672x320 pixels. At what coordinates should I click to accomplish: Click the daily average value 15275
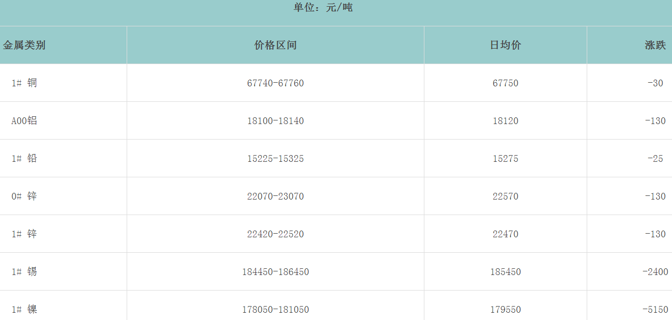coord(505,159)
